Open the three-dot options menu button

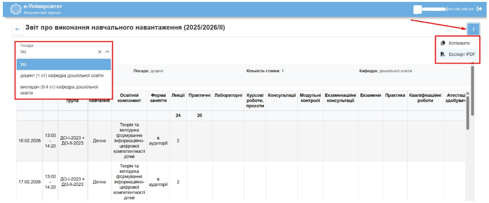tap(473, 29)
